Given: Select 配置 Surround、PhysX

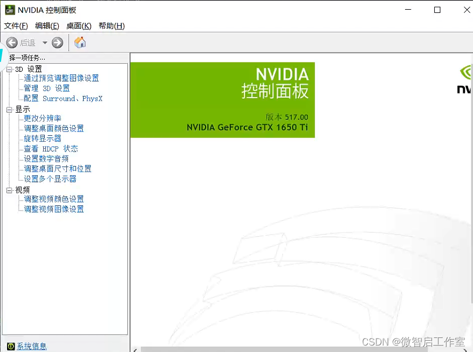Looking at the screenshot, I should pyautogui.click(x=63, y=99).
